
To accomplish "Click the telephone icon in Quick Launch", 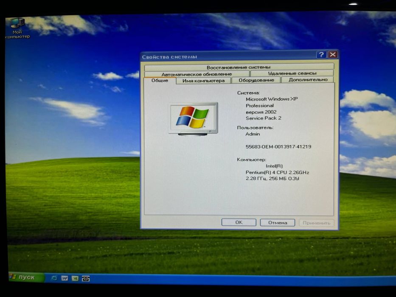I will click(x=86, y=278).
